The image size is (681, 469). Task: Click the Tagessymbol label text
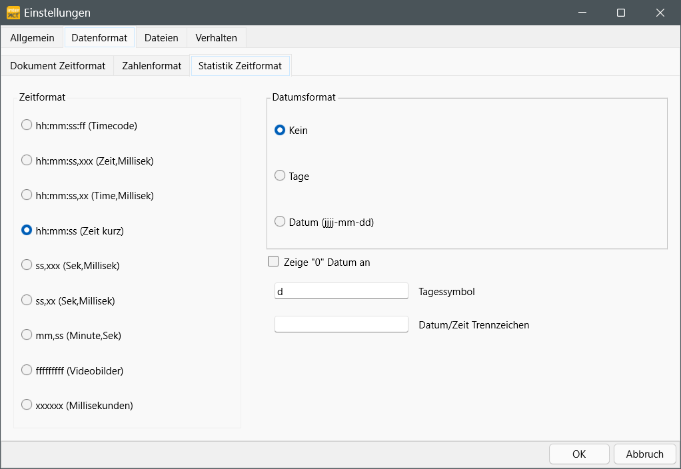(446, 291)
